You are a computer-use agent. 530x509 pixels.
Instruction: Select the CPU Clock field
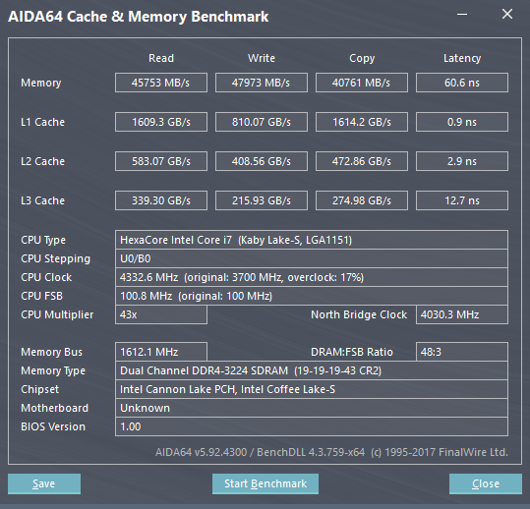click(x=312, y=277)
